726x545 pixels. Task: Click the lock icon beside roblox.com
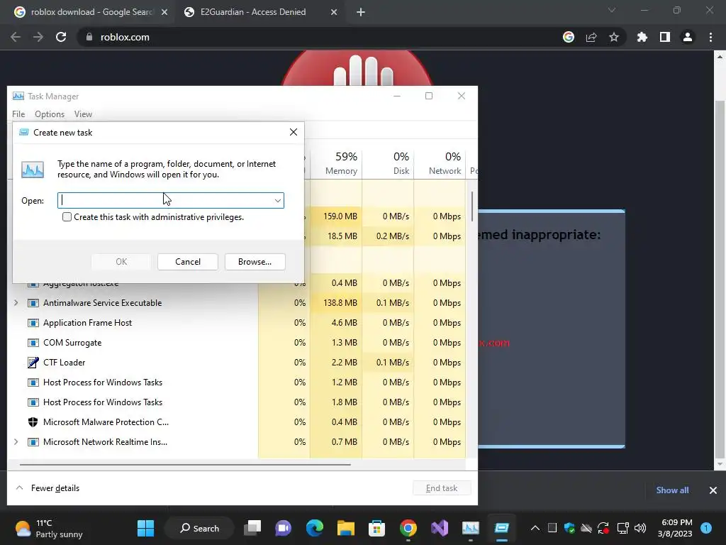pyautogui.click(x=89, y=37)
